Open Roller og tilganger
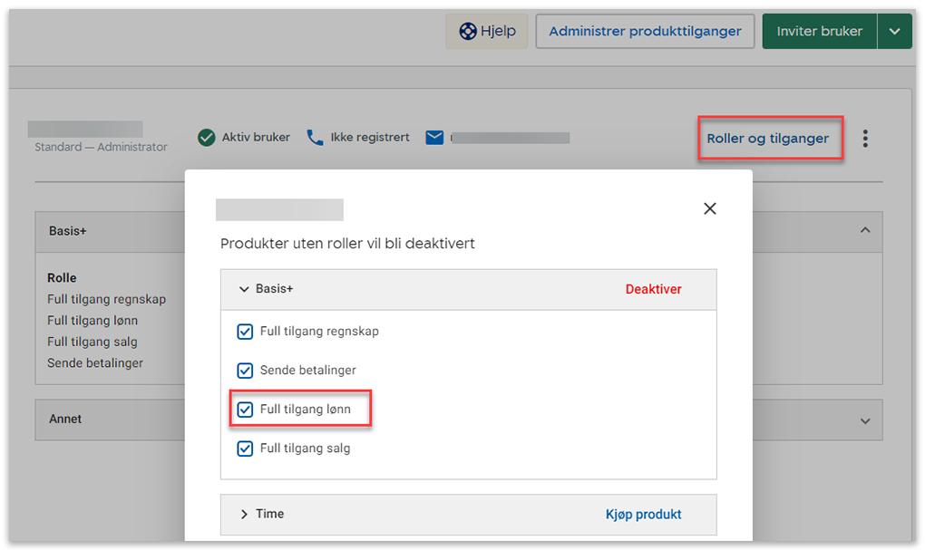 768,139
